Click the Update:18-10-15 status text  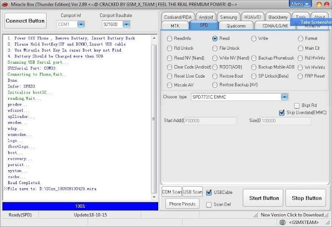coord(90,215)
